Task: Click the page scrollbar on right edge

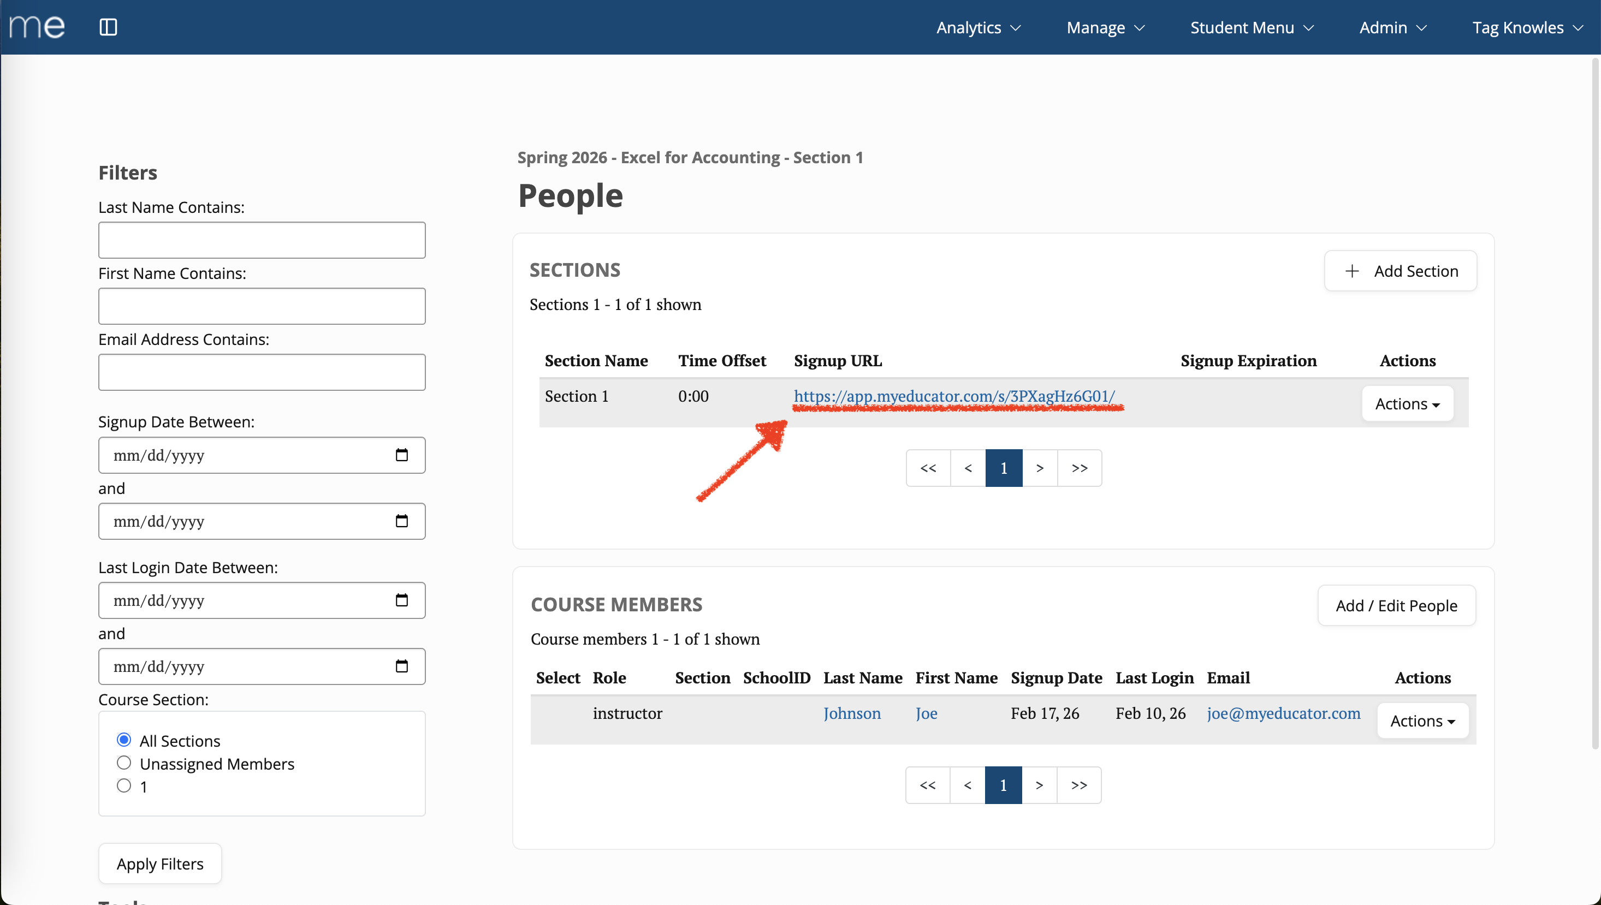Action: coord(1595,404)
